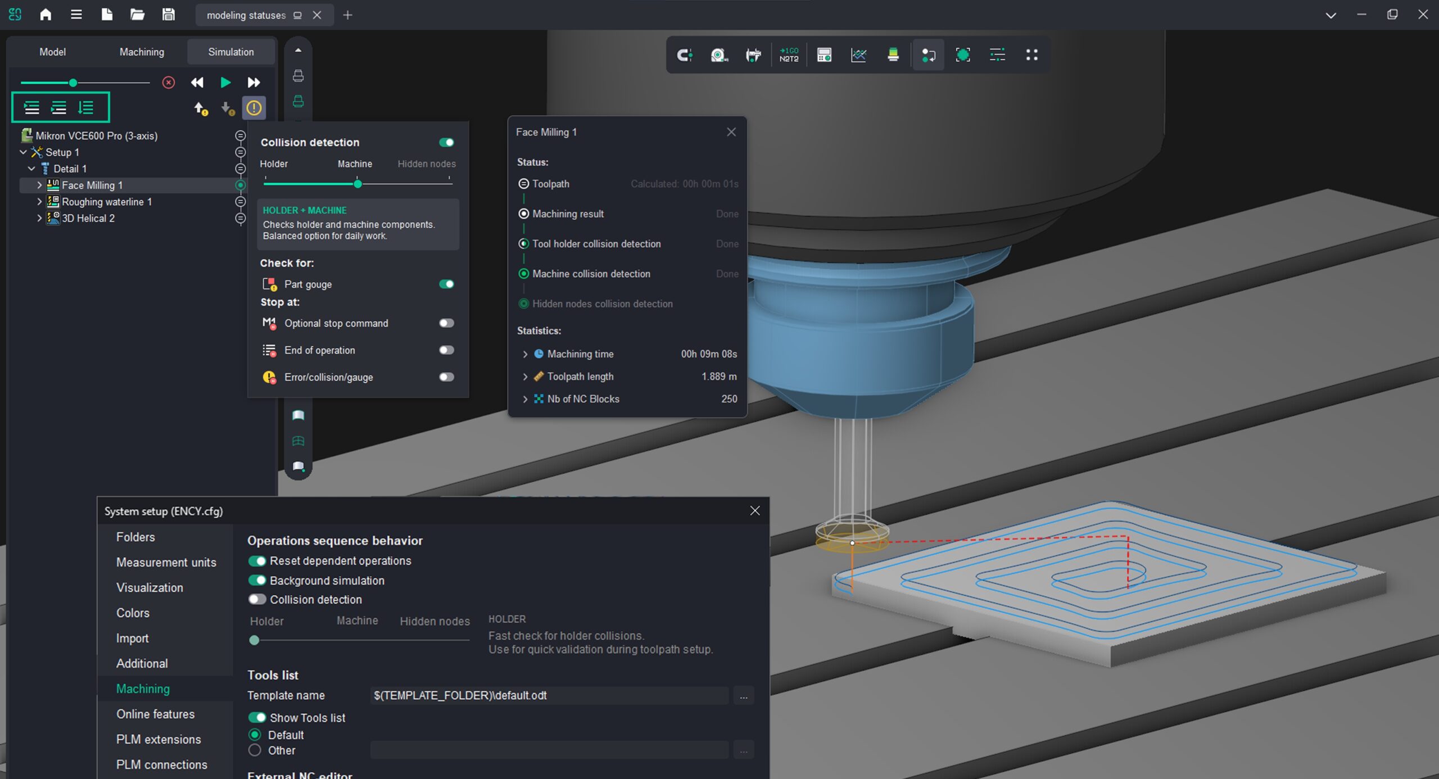Click the fast forward simulation icon
This screenshot has width=1439, height=779.
[x=254, y=83]
